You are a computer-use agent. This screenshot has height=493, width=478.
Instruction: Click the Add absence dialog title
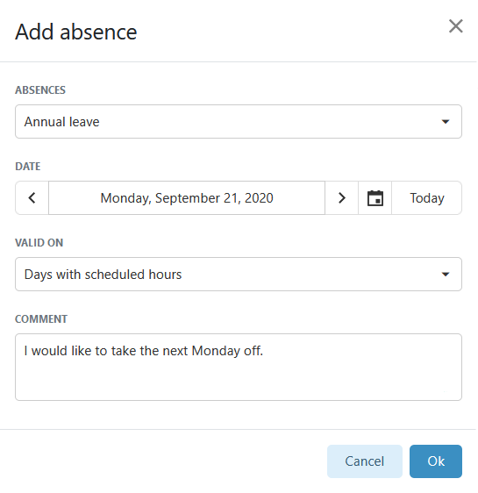(x=76, y=32)
